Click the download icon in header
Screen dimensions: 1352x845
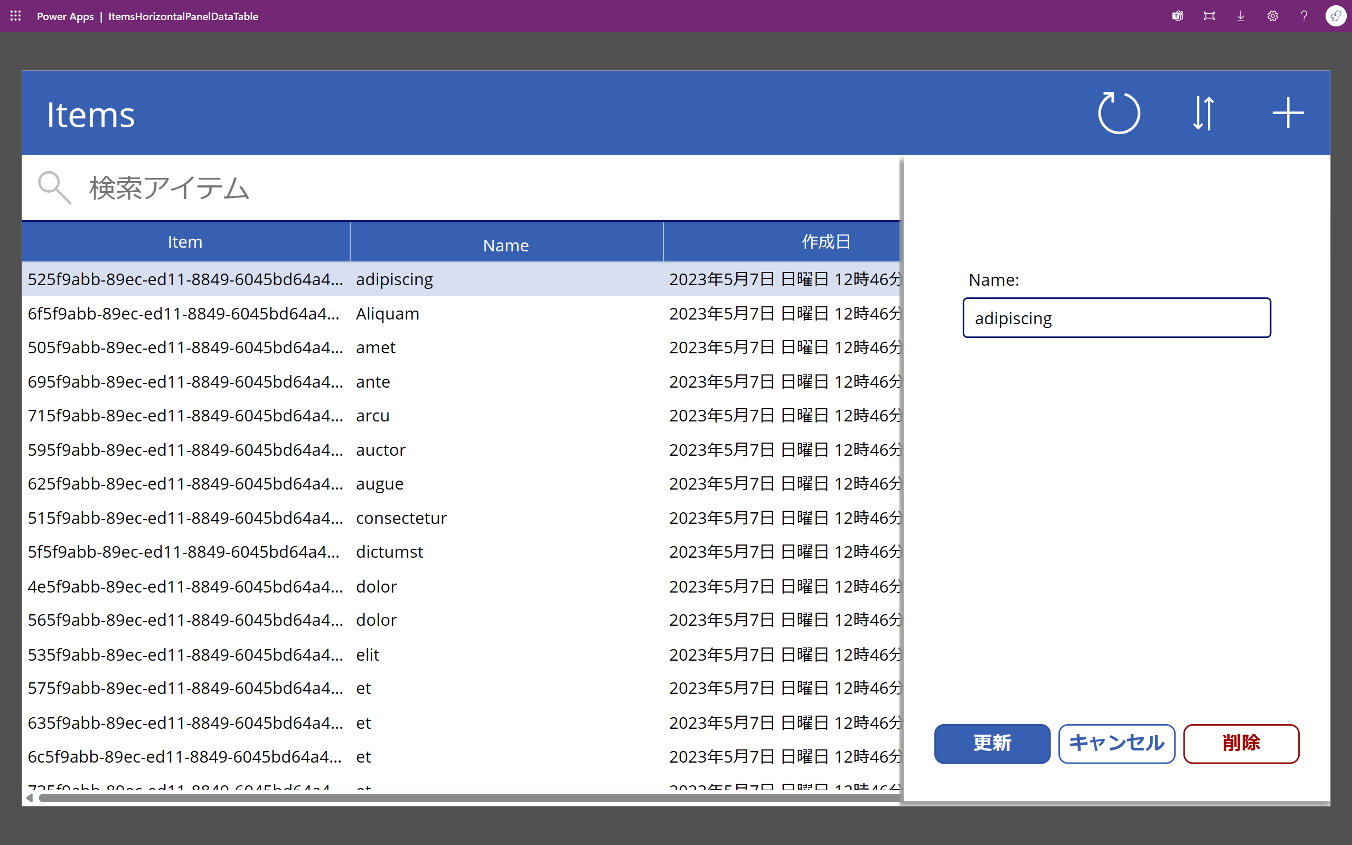click(1241, 16)
